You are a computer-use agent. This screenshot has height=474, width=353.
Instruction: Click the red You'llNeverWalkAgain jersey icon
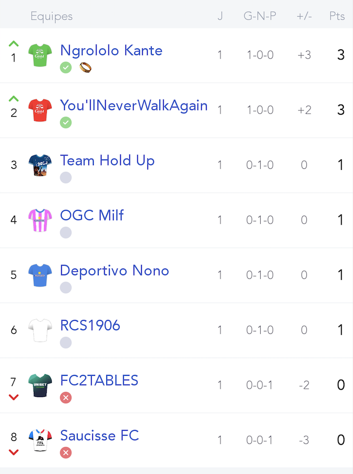coord(40,110)
